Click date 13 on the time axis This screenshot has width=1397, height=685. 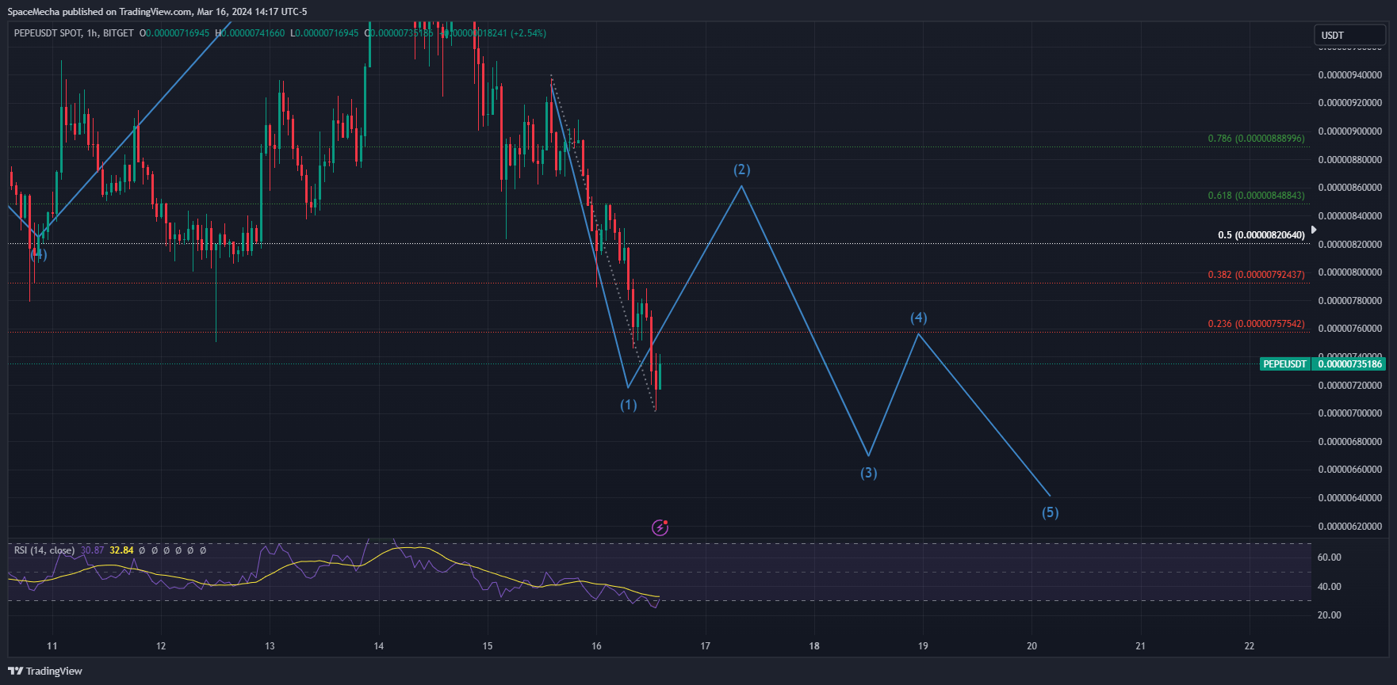tap(270, 646)
